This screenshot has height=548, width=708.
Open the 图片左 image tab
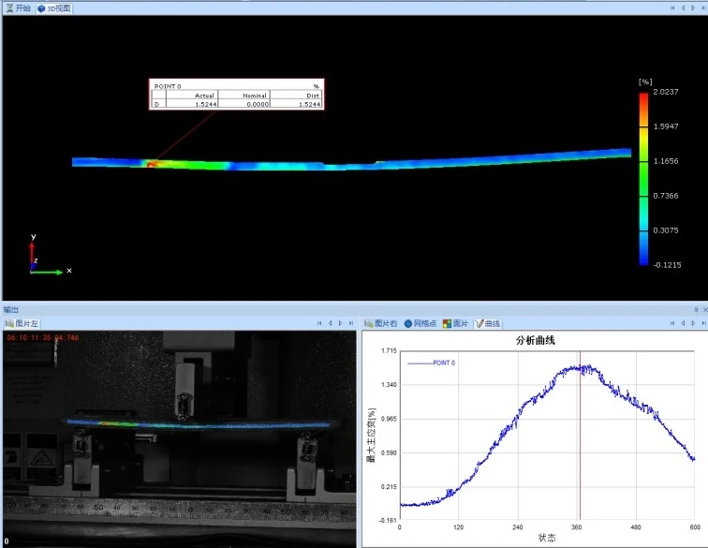click(22, 323)
